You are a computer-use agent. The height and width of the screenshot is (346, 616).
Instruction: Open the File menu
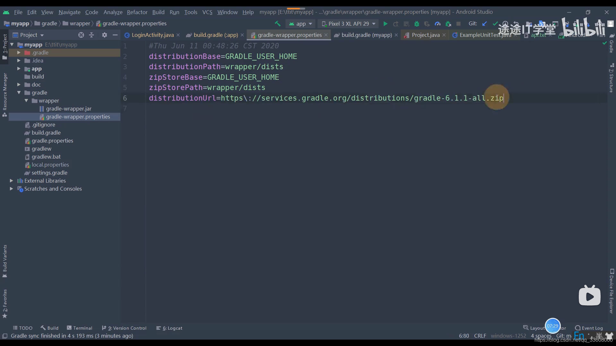18,12
